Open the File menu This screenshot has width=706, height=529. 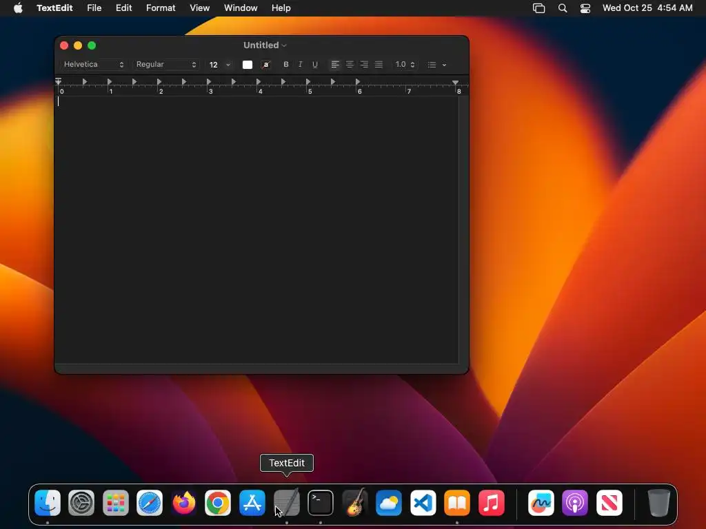(x=94, y=8)
